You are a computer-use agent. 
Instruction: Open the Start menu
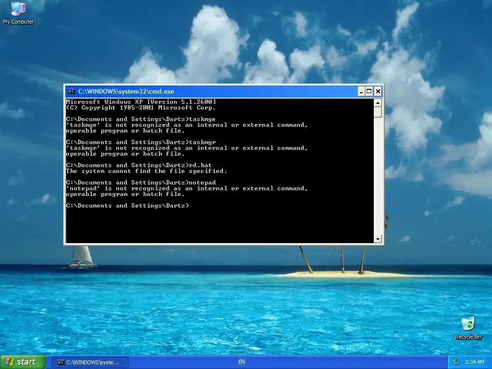point(23,362)
